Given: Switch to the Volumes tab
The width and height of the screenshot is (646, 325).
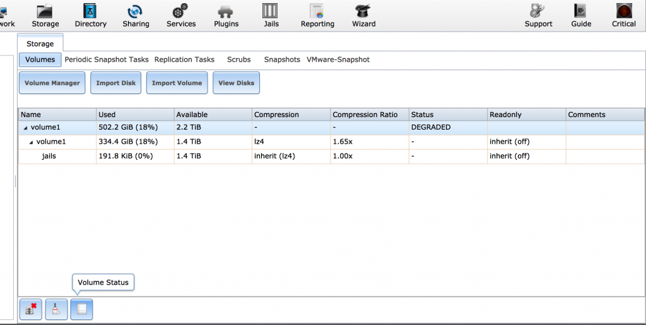Looking at the screenshot, I should click(x=40, y=60).
